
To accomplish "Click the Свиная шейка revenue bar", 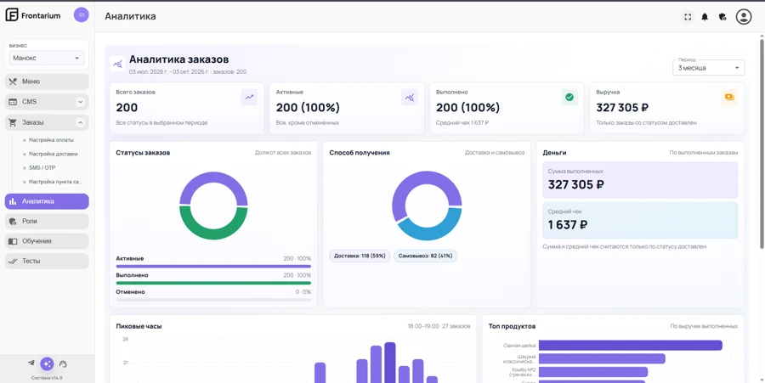I will (630, 345).
